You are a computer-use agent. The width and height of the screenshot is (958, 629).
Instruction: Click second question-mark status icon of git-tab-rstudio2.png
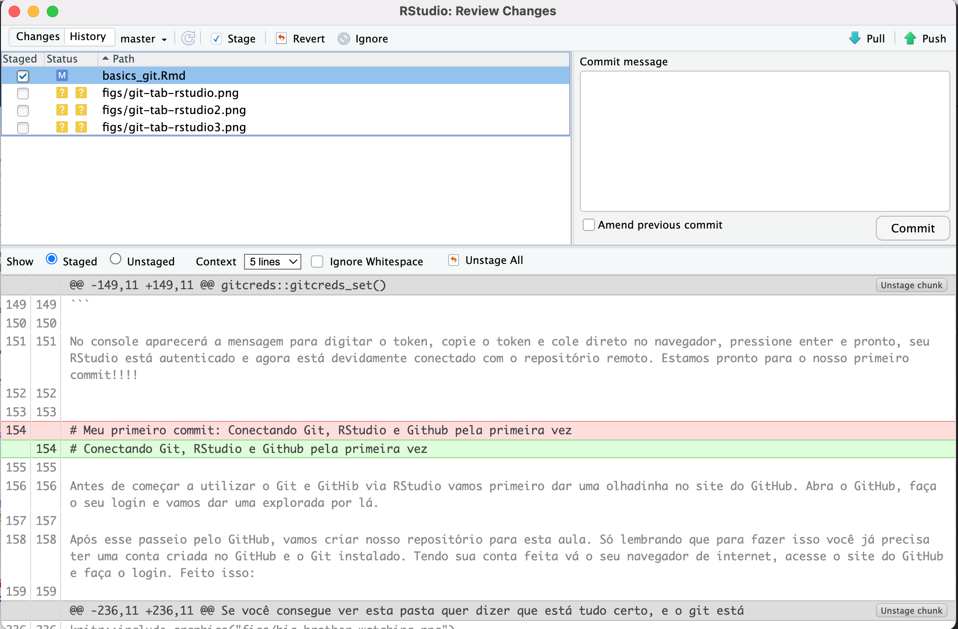click(x=81, y=110)
